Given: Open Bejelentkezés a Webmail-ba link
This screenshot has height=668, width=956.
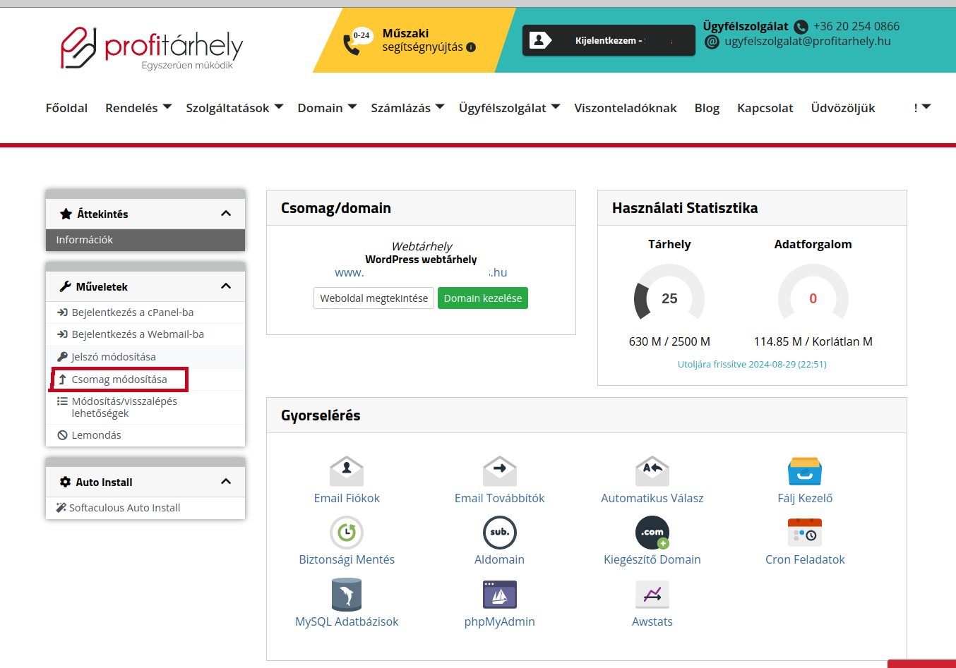Looking at the screenshot, I should point(138,334).
